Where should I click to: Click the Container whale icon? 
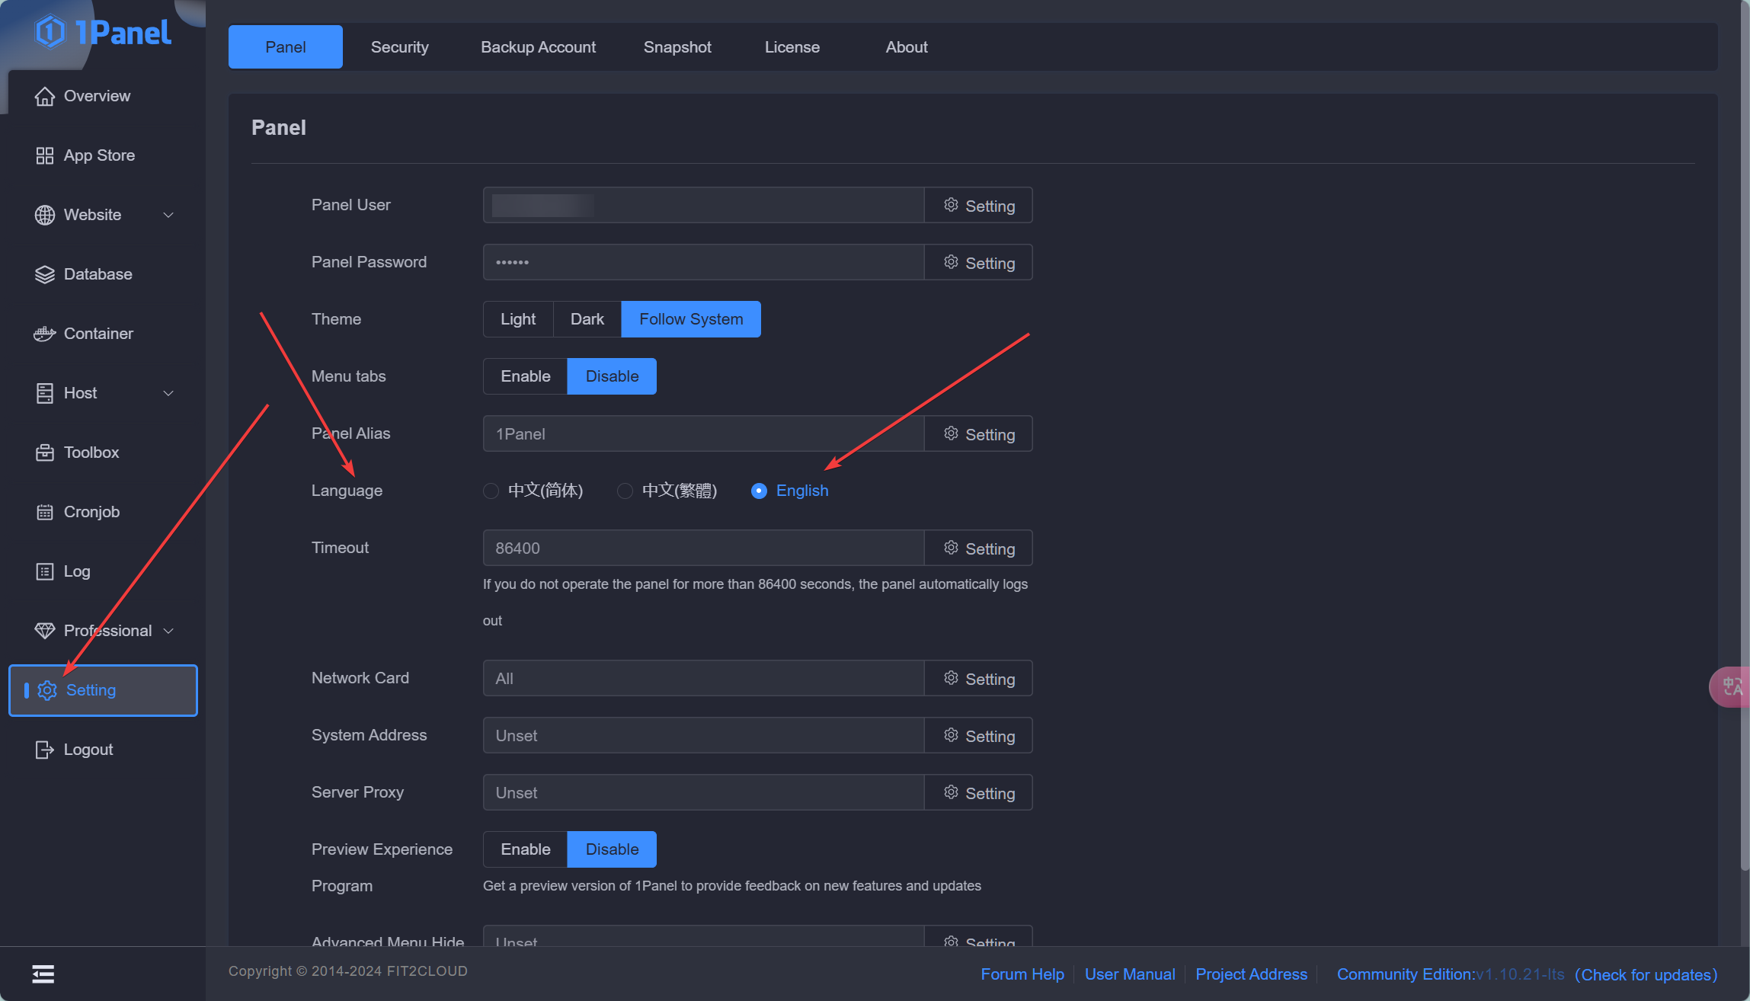click(x=45, y=334)
